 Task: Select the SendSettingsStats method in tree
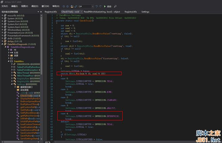[30, 139]
